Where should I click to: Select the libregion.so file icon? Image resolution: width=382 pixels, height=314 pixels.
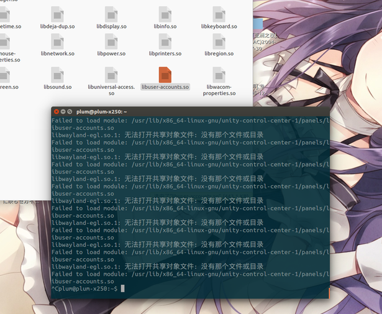coord(219,42)
